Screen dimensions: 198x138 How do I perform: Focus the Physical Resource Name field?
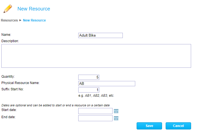(x=106, y=83)
